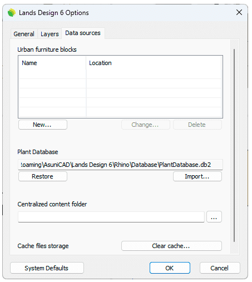
Task: Focus the Centralized content folder field
Action: pyautogui.click(x=111, y=217)
